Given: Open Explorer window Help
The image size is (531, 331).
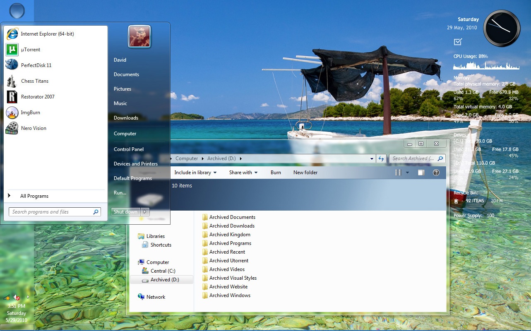Looking at the screenshot, I should coord(436,173).
